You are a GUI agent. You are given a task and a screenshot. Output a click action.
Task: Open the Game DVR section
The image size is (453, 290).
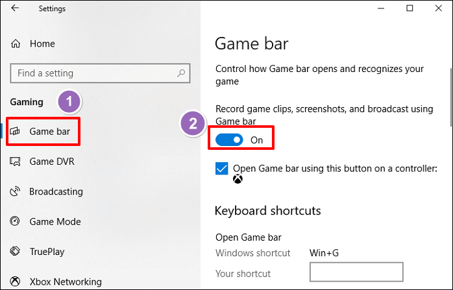tap(52, 162)
